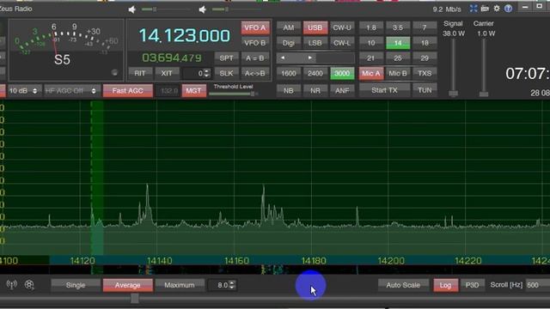Click the MGT button

coord(193,91)
